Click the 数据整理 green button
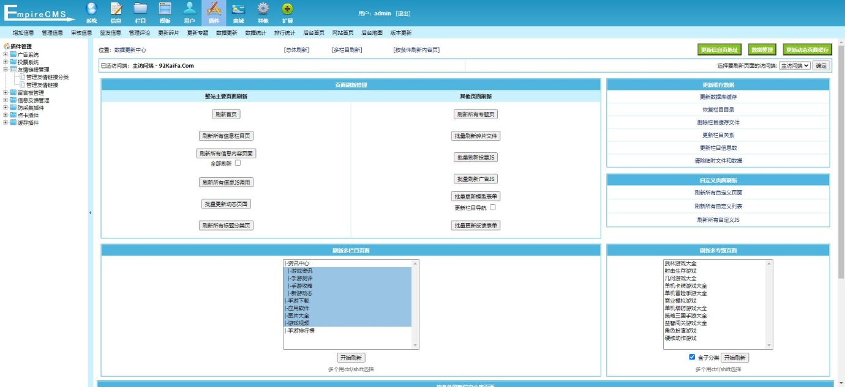The height and width of the screenshot is (387, 845). coord(762,50)
